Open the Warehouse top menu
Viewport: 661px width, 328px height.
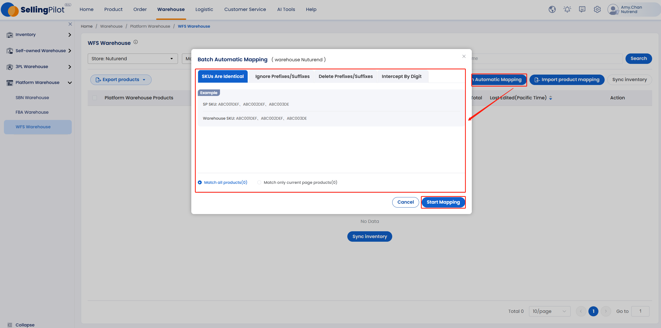[x=171, y=9]
